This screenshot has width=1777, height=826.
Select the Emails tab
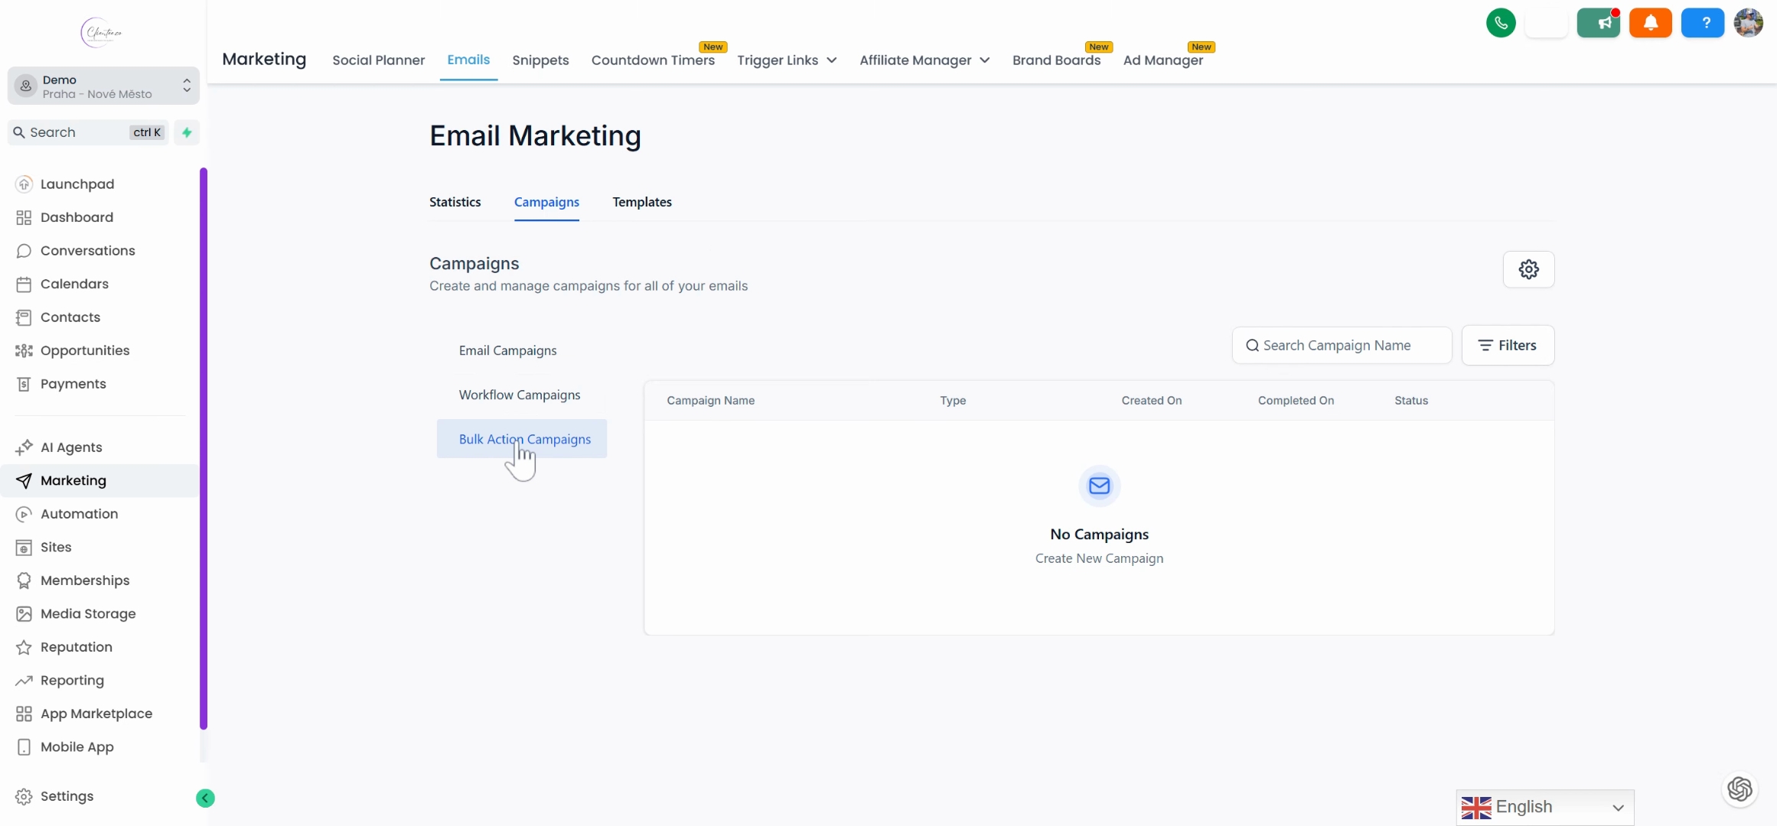468,60
